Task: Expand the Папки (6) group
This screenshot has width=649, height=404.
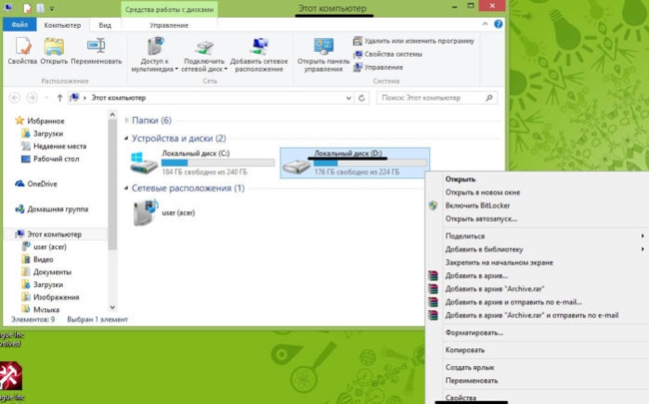Action: [x=126, y=121]
